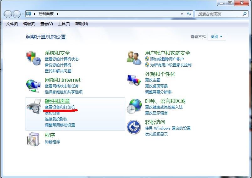252x178 pixels.
Task: Expand arrow before 控制面板 in breadcrumb
Action: [x=35, y=14]
